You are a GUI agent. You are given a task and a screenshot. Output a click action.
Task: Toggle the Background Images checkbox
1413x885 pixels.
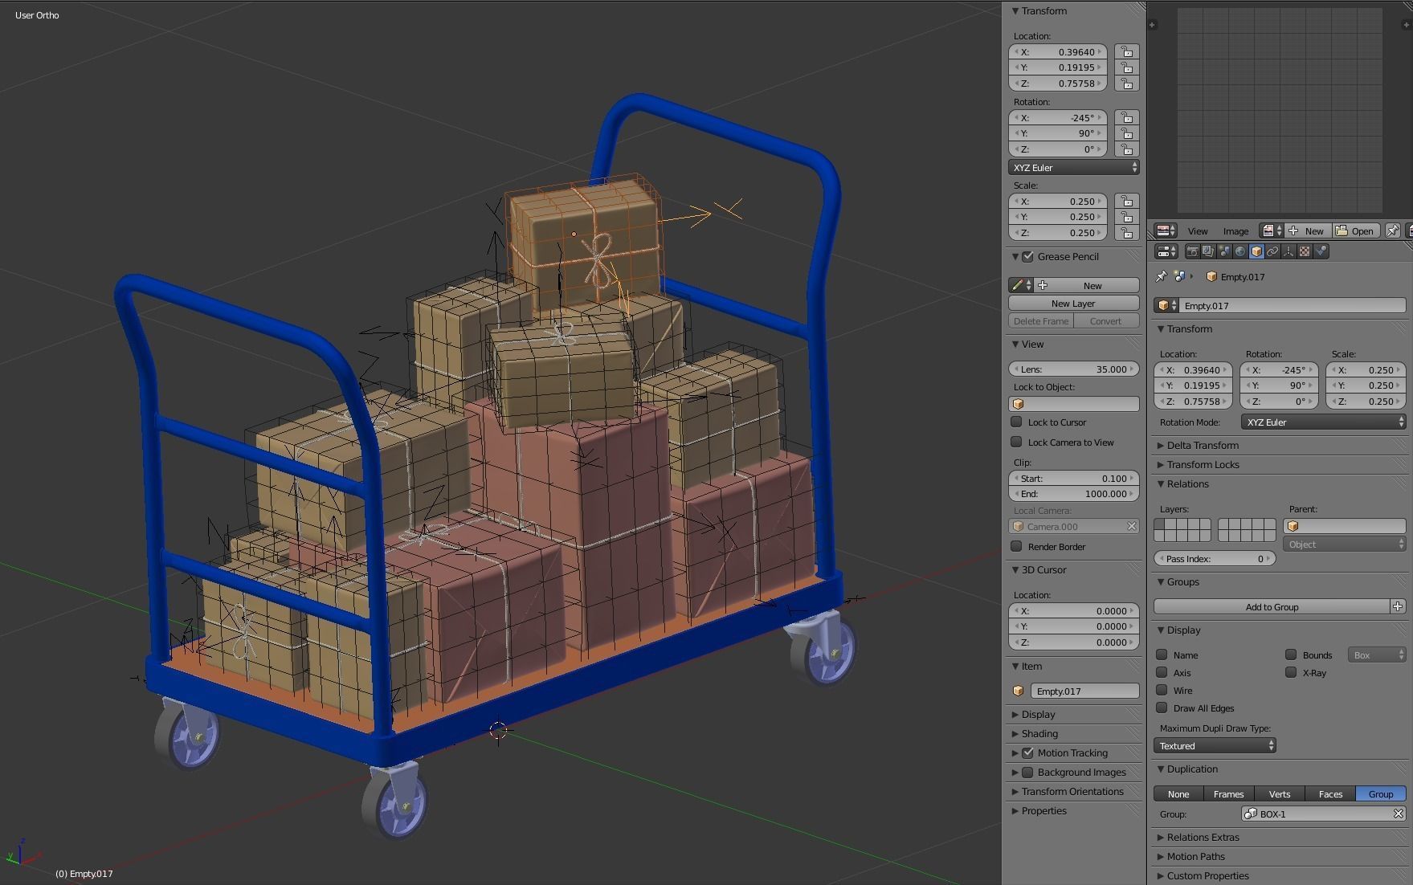pyautogui.click(x=1027, y=772)
